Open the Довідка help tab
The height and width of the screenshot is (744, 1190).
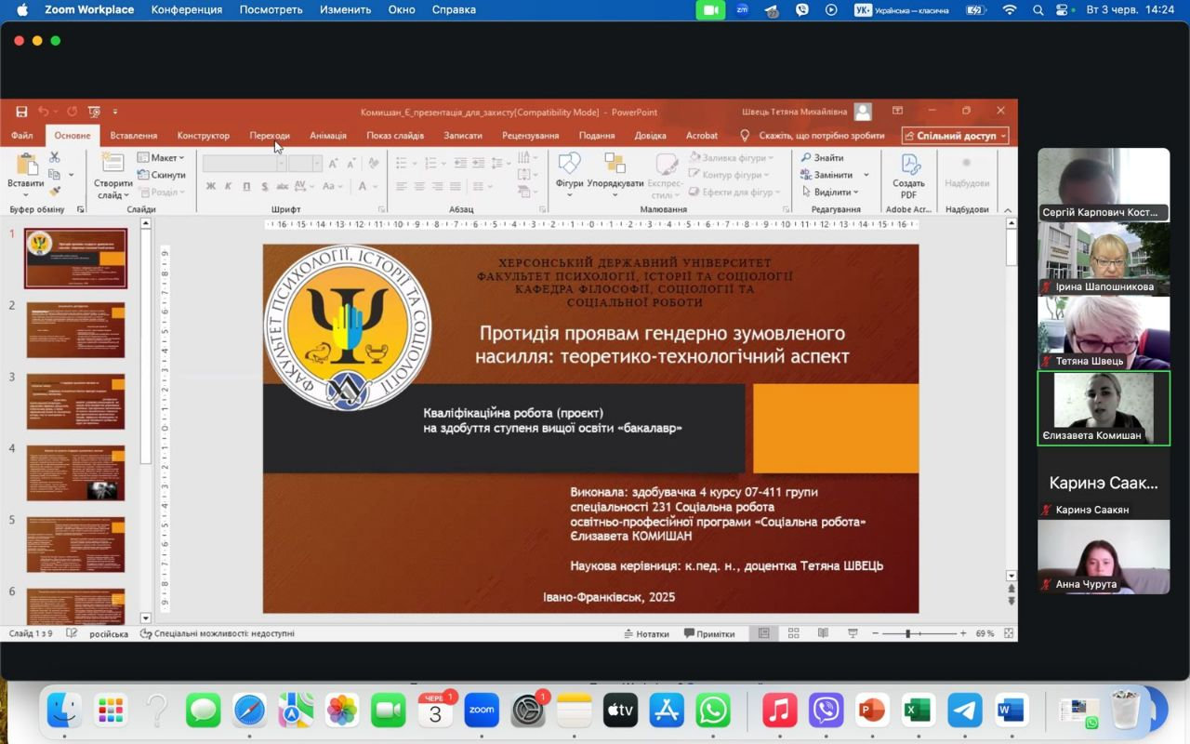[651, 136]
